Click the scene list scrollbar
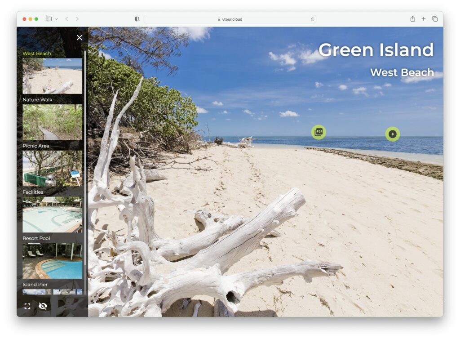This screenshot has height=339, width=460. click(x=85, y=159)
